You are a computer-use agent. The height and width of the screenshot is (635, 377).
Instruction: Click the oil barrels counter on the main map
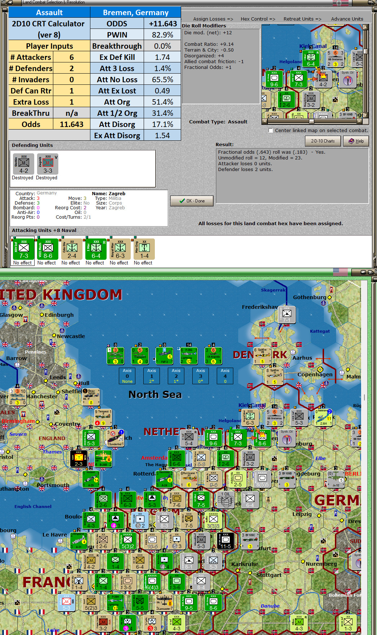(226, 500)
